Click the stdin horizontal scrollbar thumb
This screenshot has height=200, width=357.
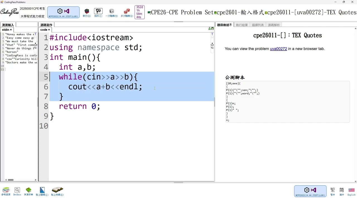(11, 180)
